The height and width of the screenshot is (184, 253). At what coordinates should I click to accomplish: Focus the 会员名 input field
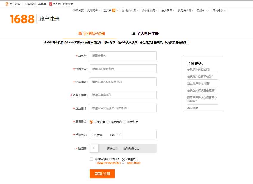click(123, 56)
